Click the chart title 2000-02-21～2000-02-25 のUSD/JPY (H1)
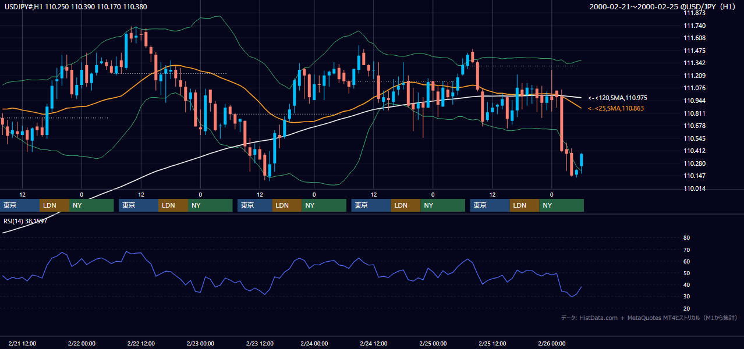The height and width of the screenshot is (349, 744). (x=664, y=7)
